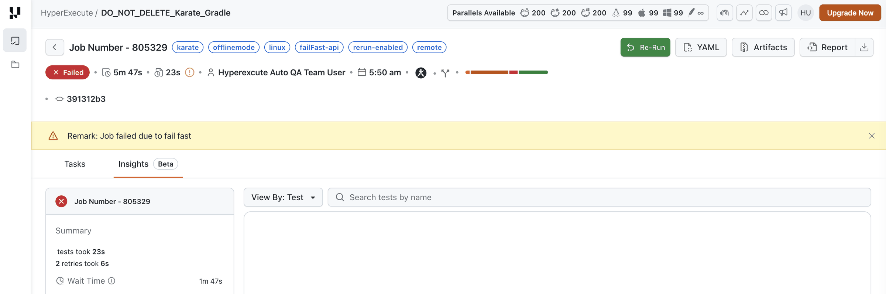Click the Re-Run button
886x294 pixels.
pos(645,47)
